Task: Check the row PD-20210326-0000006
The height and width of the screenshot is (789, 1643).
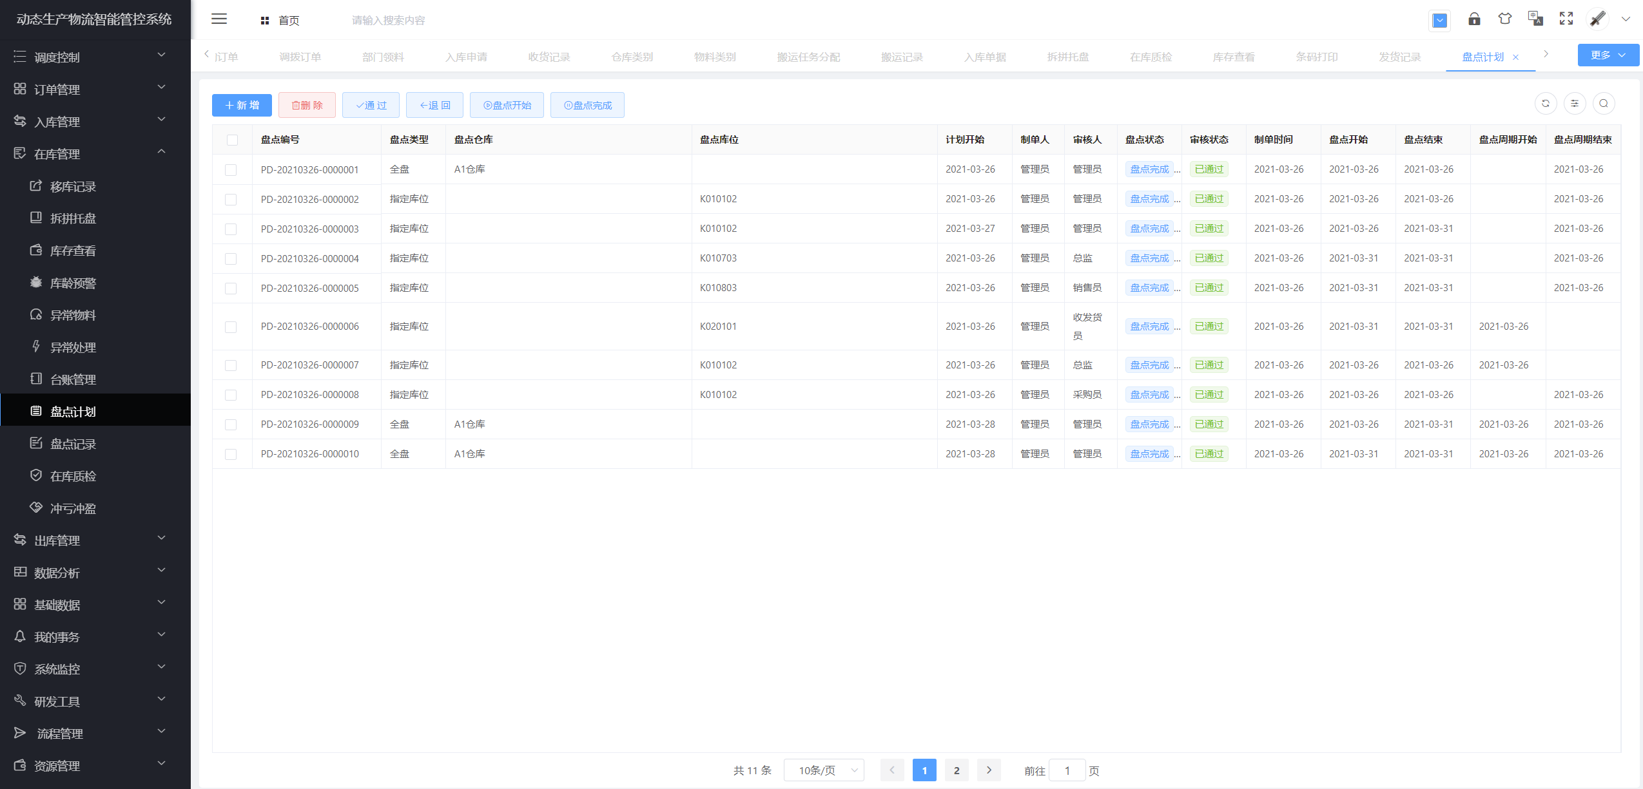Action: pos(231,327)
